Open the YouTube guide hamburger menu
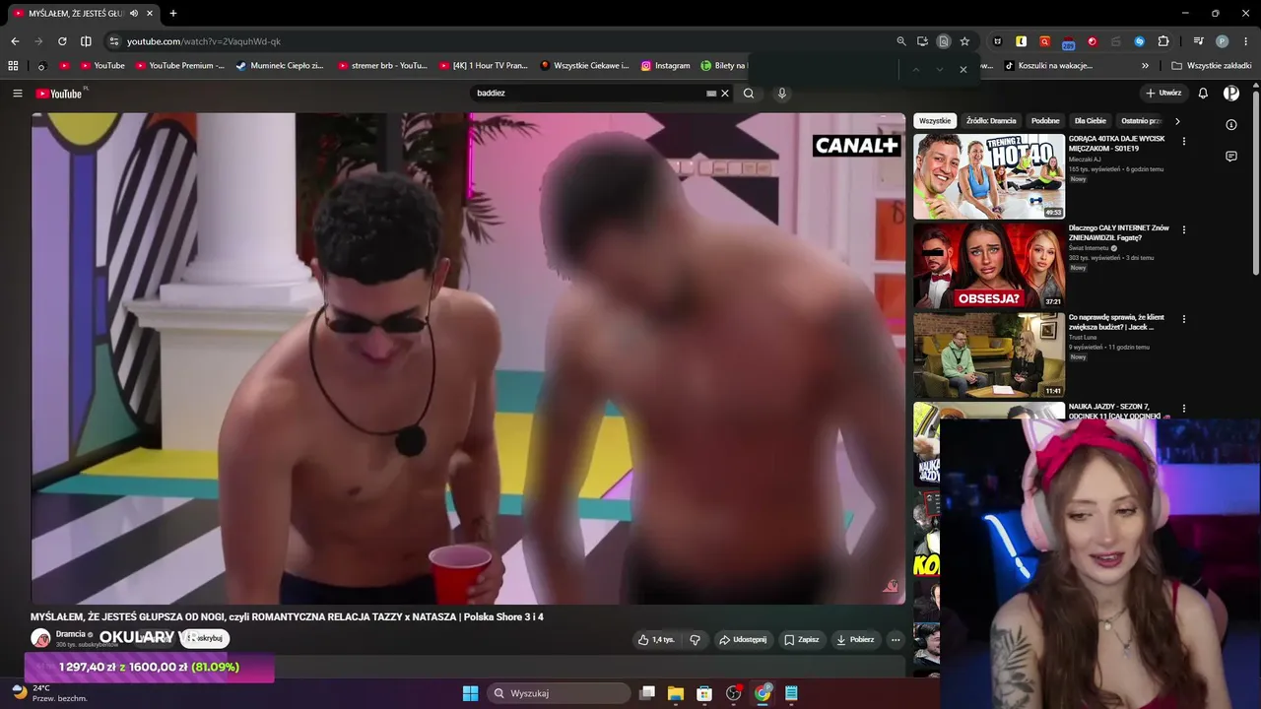 (x=17, y=94)
